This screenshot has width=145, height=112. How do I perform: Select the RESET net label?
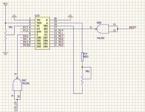coord(133,27)
